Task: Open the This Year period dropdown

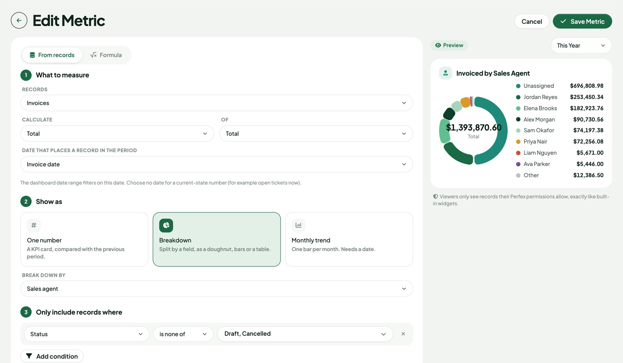Action: [x=581, y=45]
